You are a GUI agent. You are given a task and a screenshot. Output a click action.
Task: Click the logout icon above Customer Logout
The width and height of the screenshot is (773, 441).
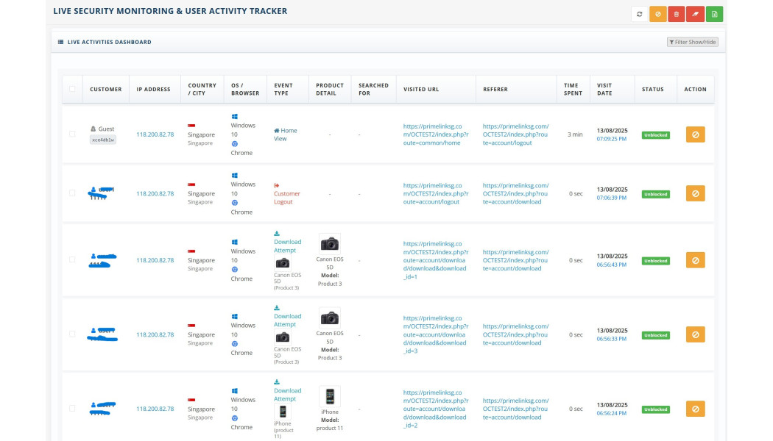click(x=277, y=185)
